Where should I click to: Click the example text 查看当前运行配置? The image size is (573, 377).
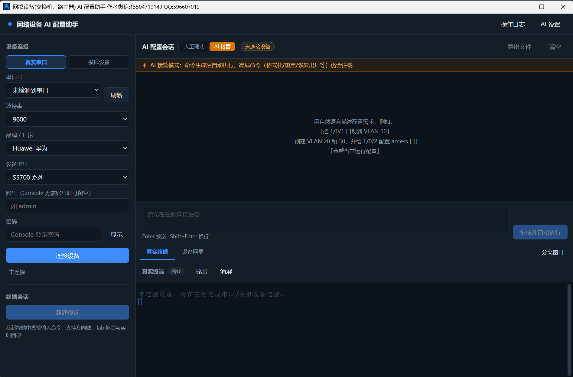coord(355,151)
